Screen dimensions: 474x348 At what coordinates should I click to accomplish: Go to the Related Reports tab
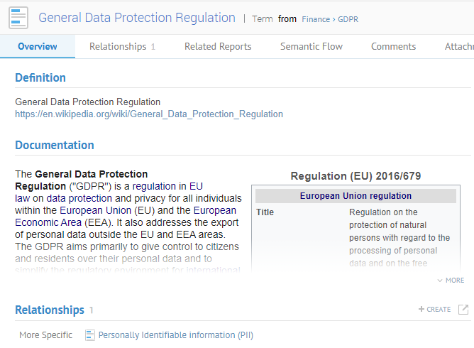(218, 47)
